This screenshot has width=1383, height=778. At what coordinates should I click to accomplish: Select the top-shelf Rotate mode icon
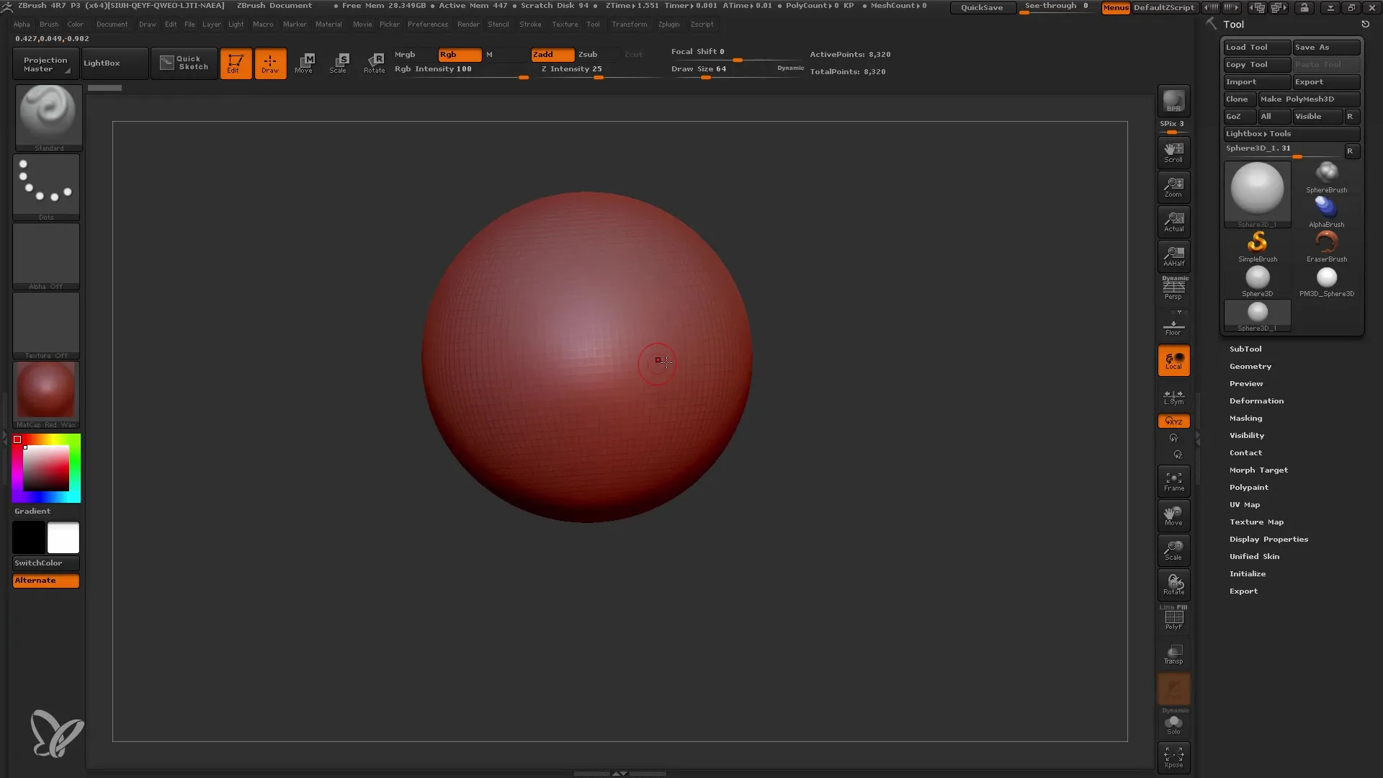click(x=374, y=63)
